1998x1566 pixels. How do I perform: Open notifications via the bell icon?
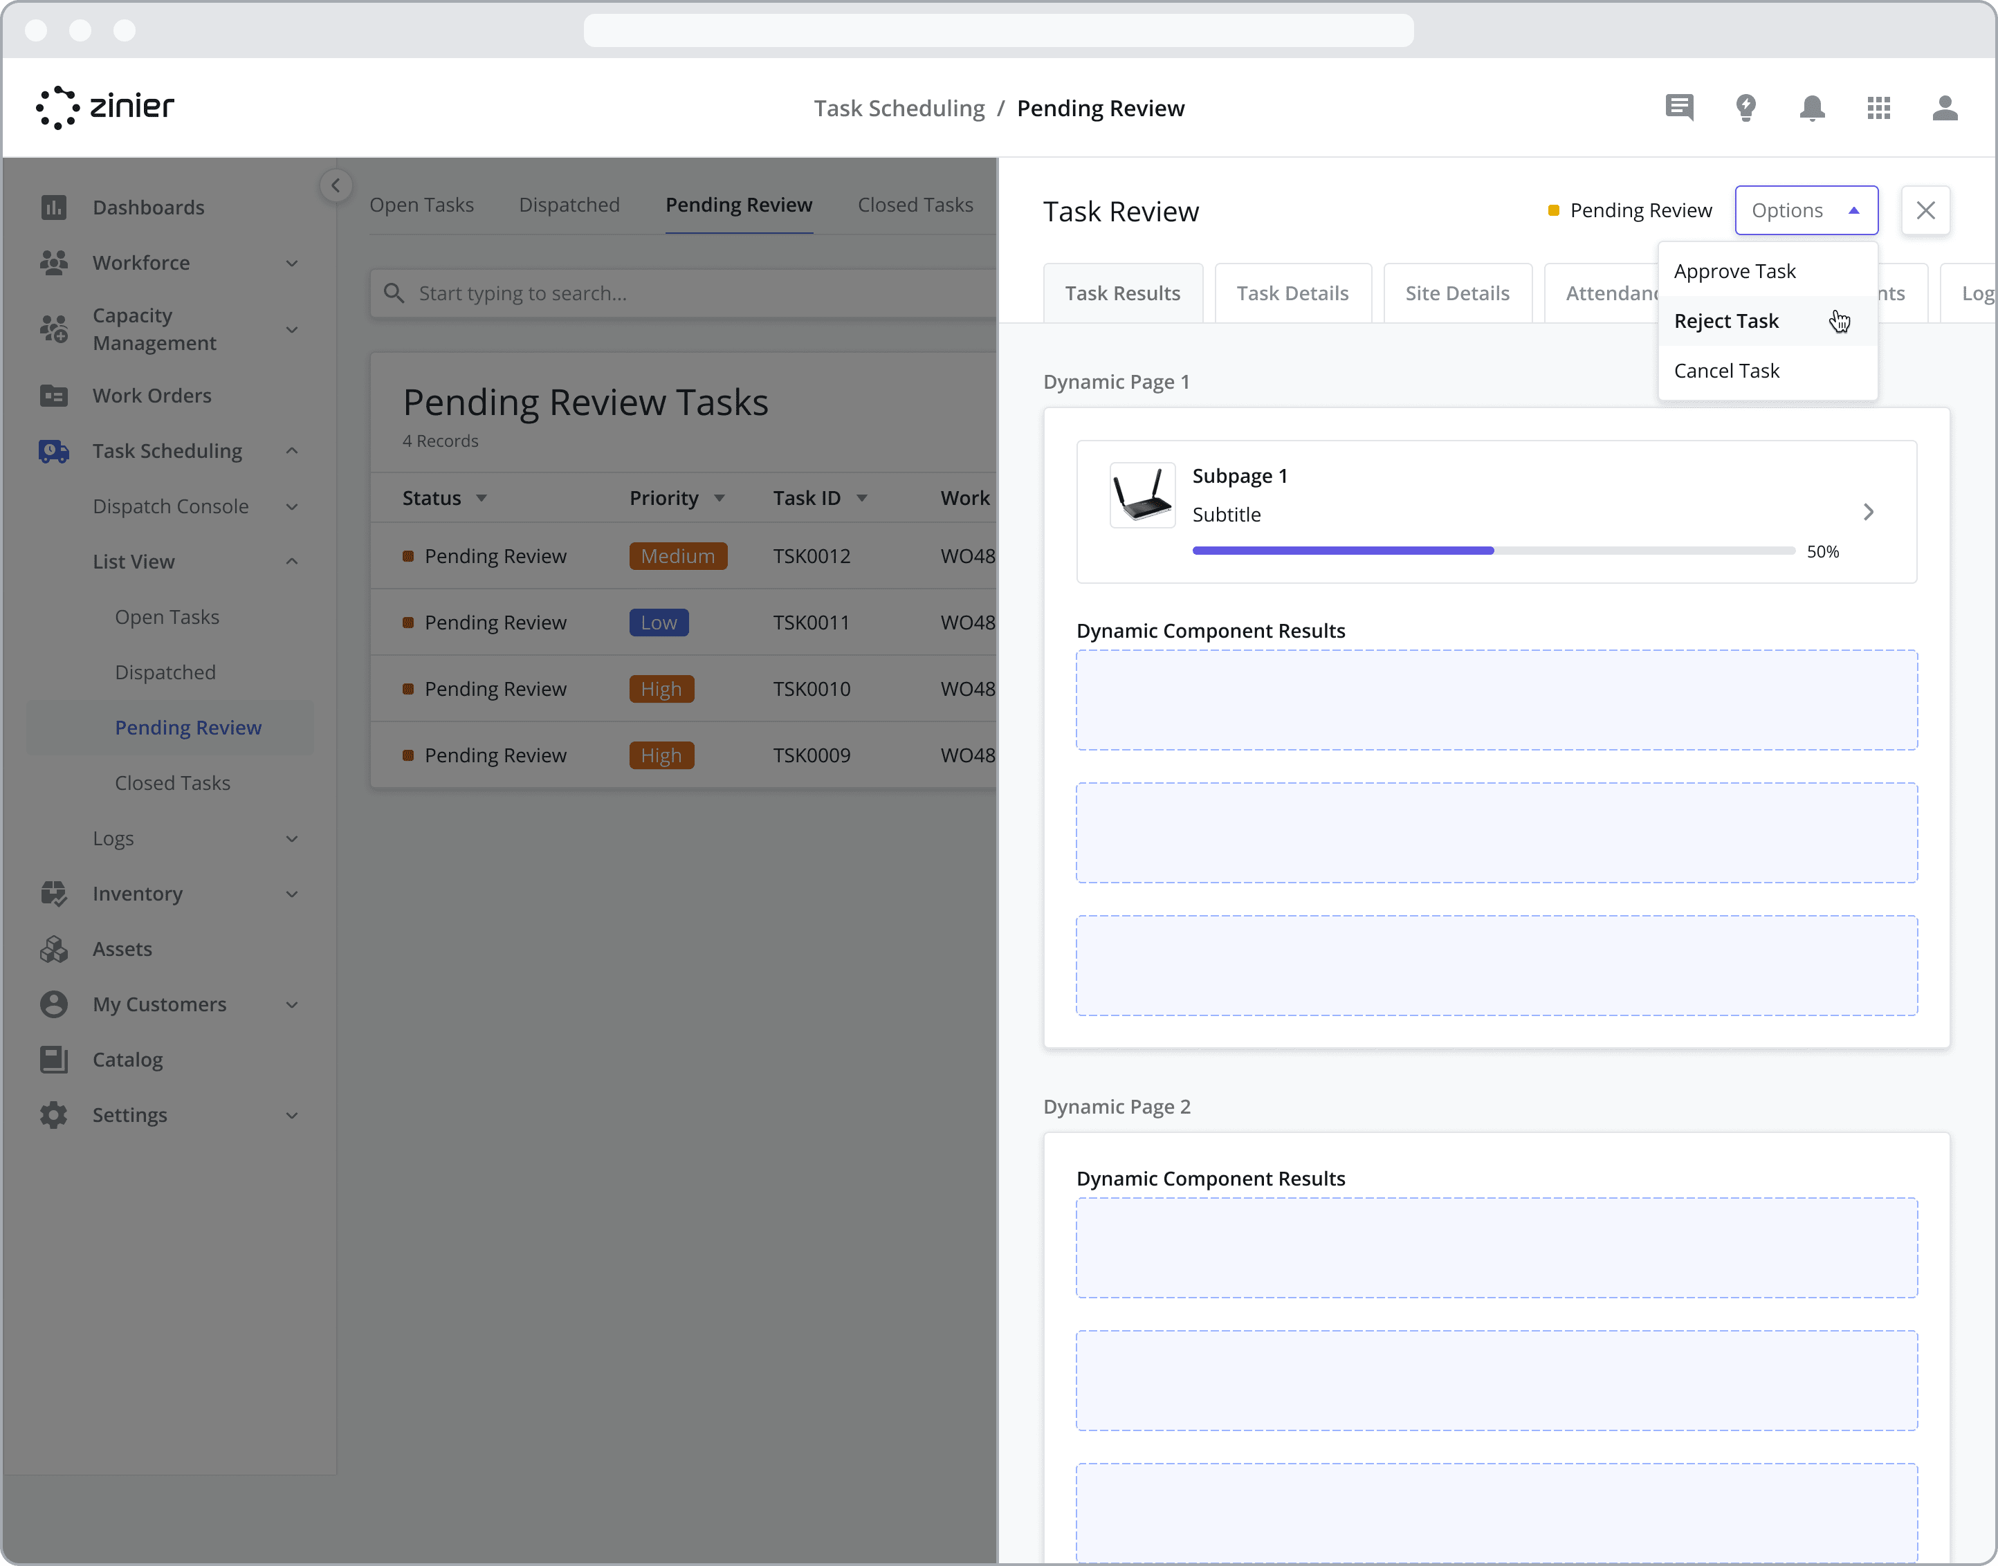tap(1813, 107)
